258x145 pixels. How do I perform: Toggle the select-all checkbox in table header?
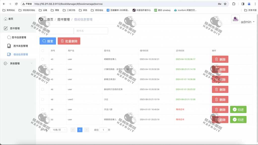tap(42, 50)
